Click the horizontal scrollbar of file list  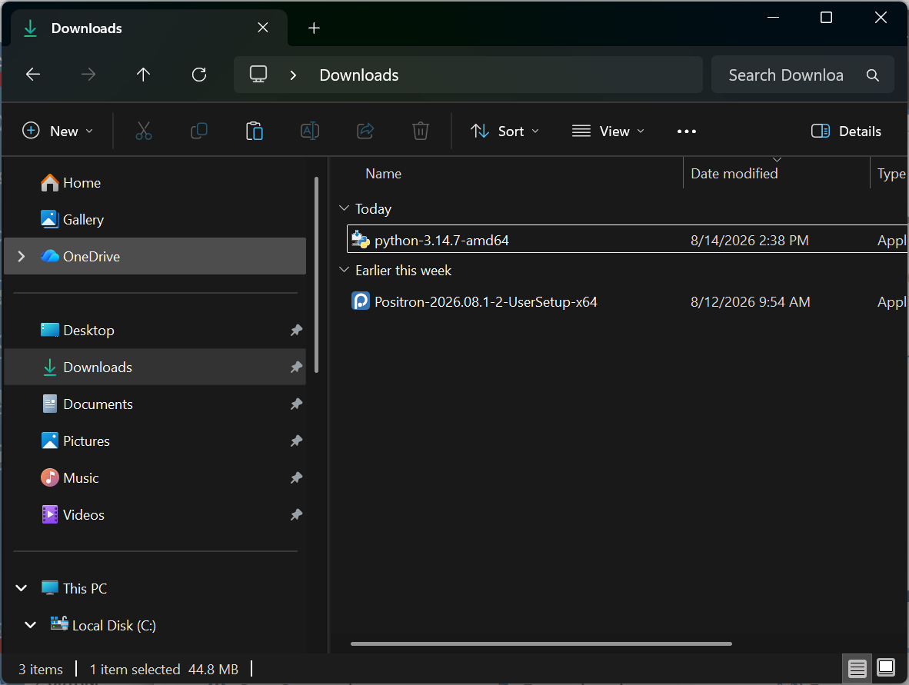[541, 643]
